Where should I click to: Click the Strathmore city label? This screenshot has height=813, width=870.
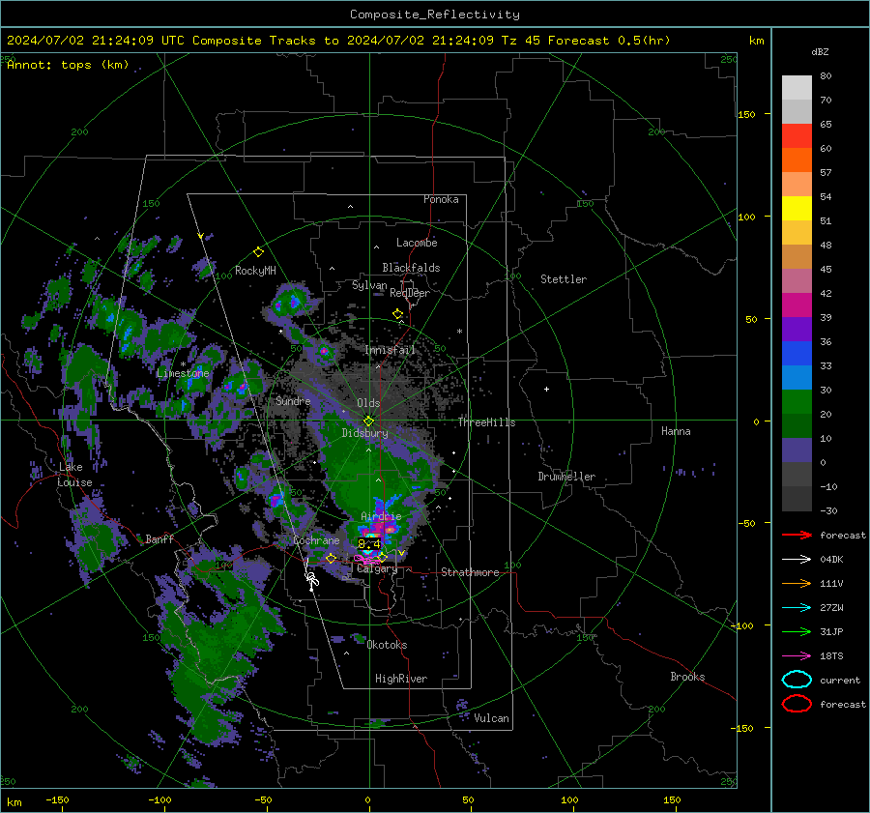(470, 572)
